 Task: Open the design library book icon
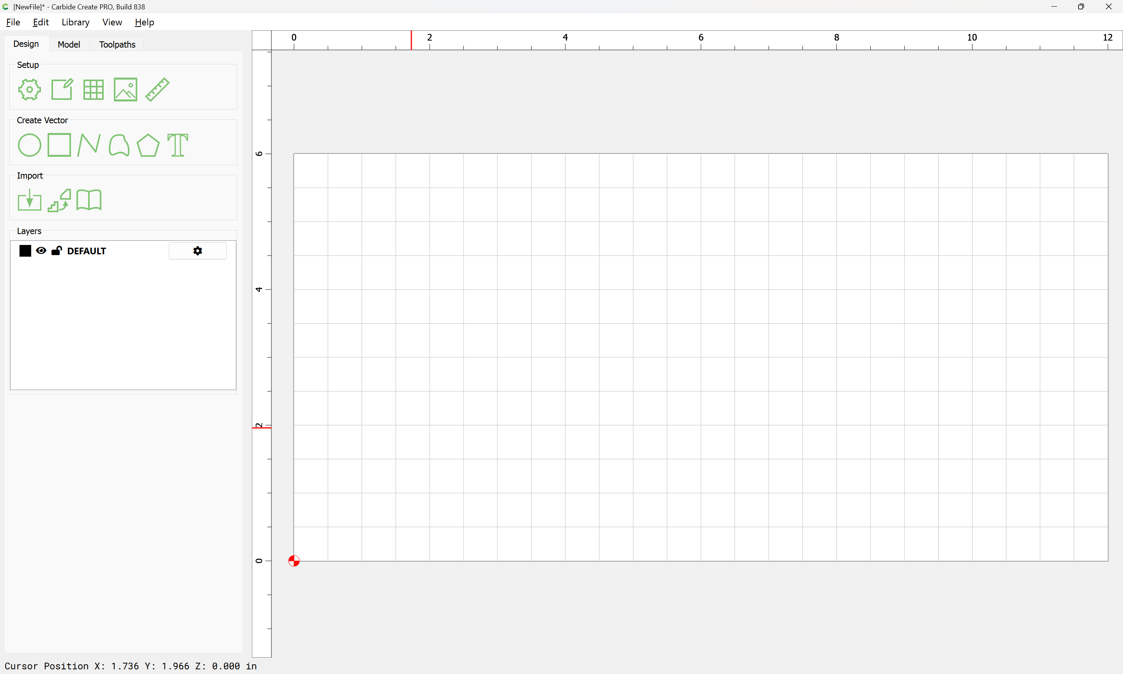point(89,200)
